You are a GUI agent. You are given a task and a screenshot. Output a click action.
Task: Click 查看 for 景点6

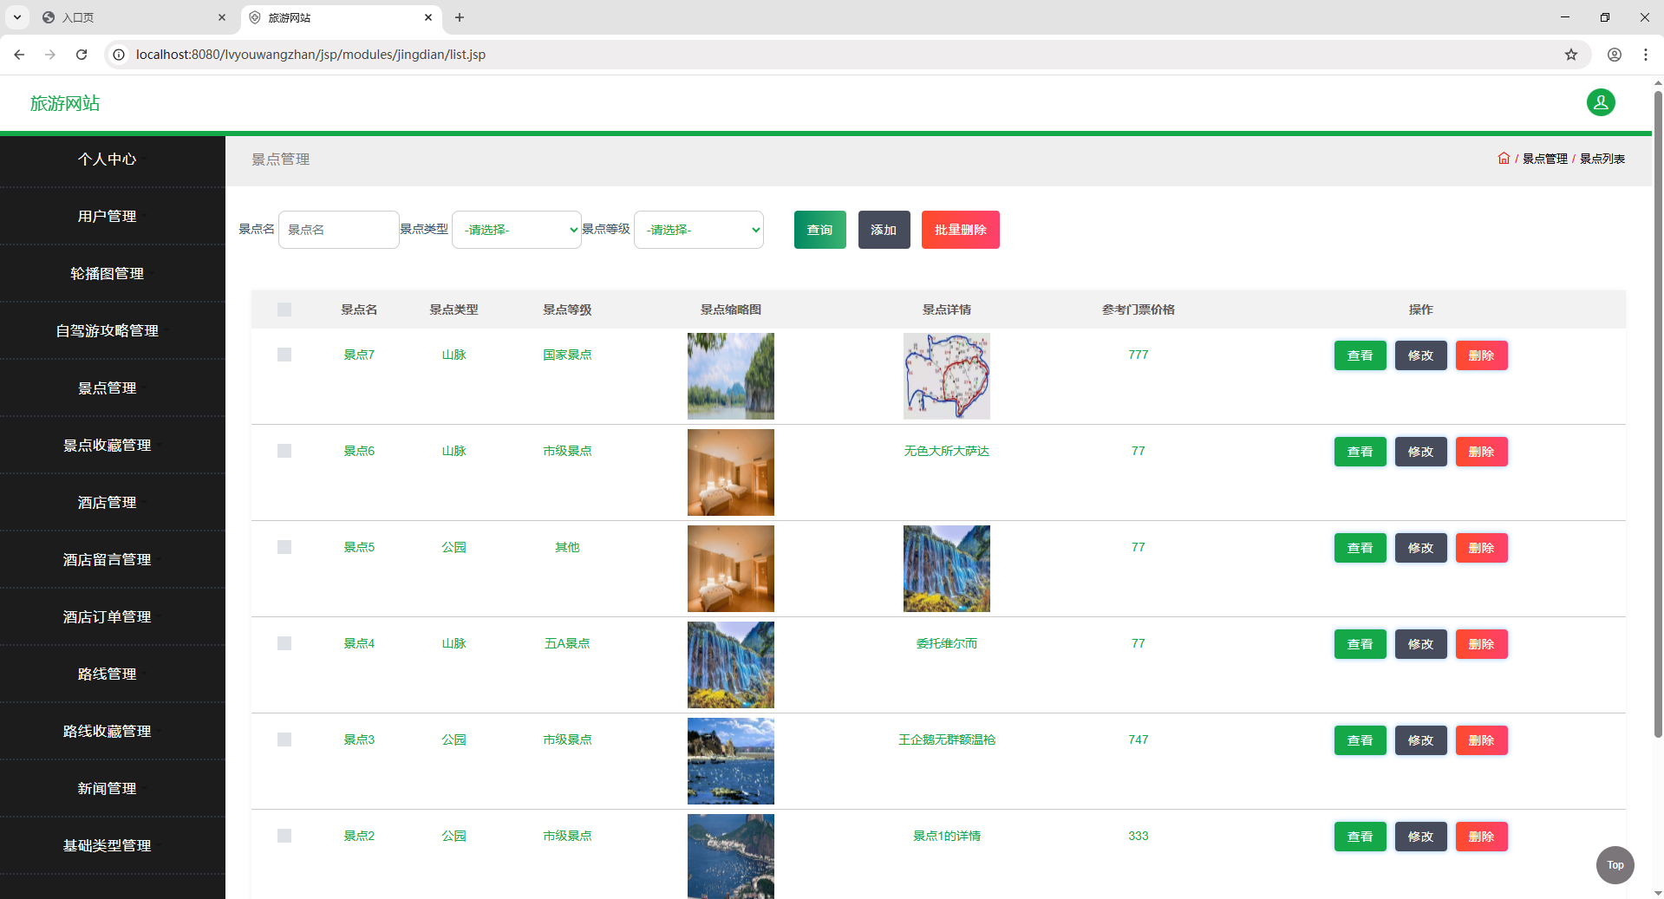[1360, 452]
